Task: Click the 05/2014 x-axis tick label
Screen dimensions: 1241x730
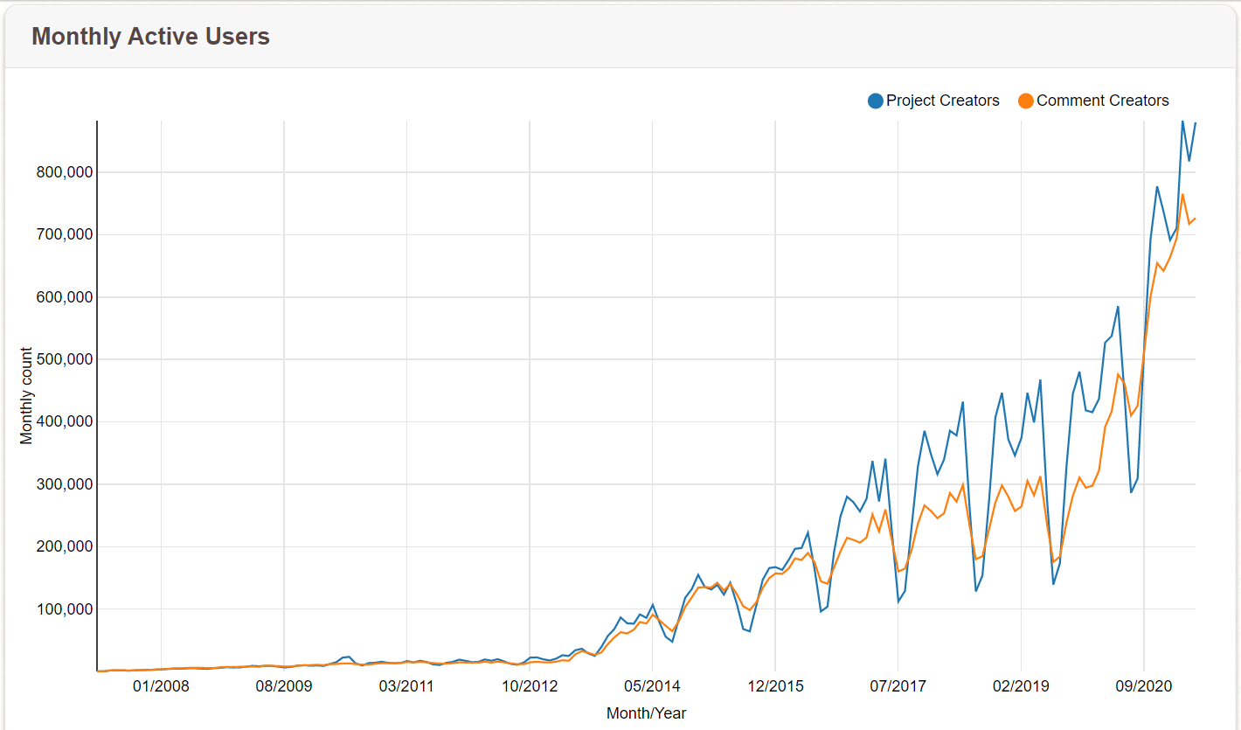Action: pos(652,686)
